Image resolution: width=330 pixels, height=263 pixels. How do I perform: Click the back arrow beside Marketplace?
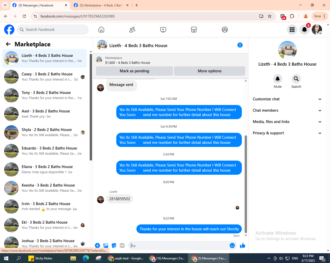pos(8,44)
